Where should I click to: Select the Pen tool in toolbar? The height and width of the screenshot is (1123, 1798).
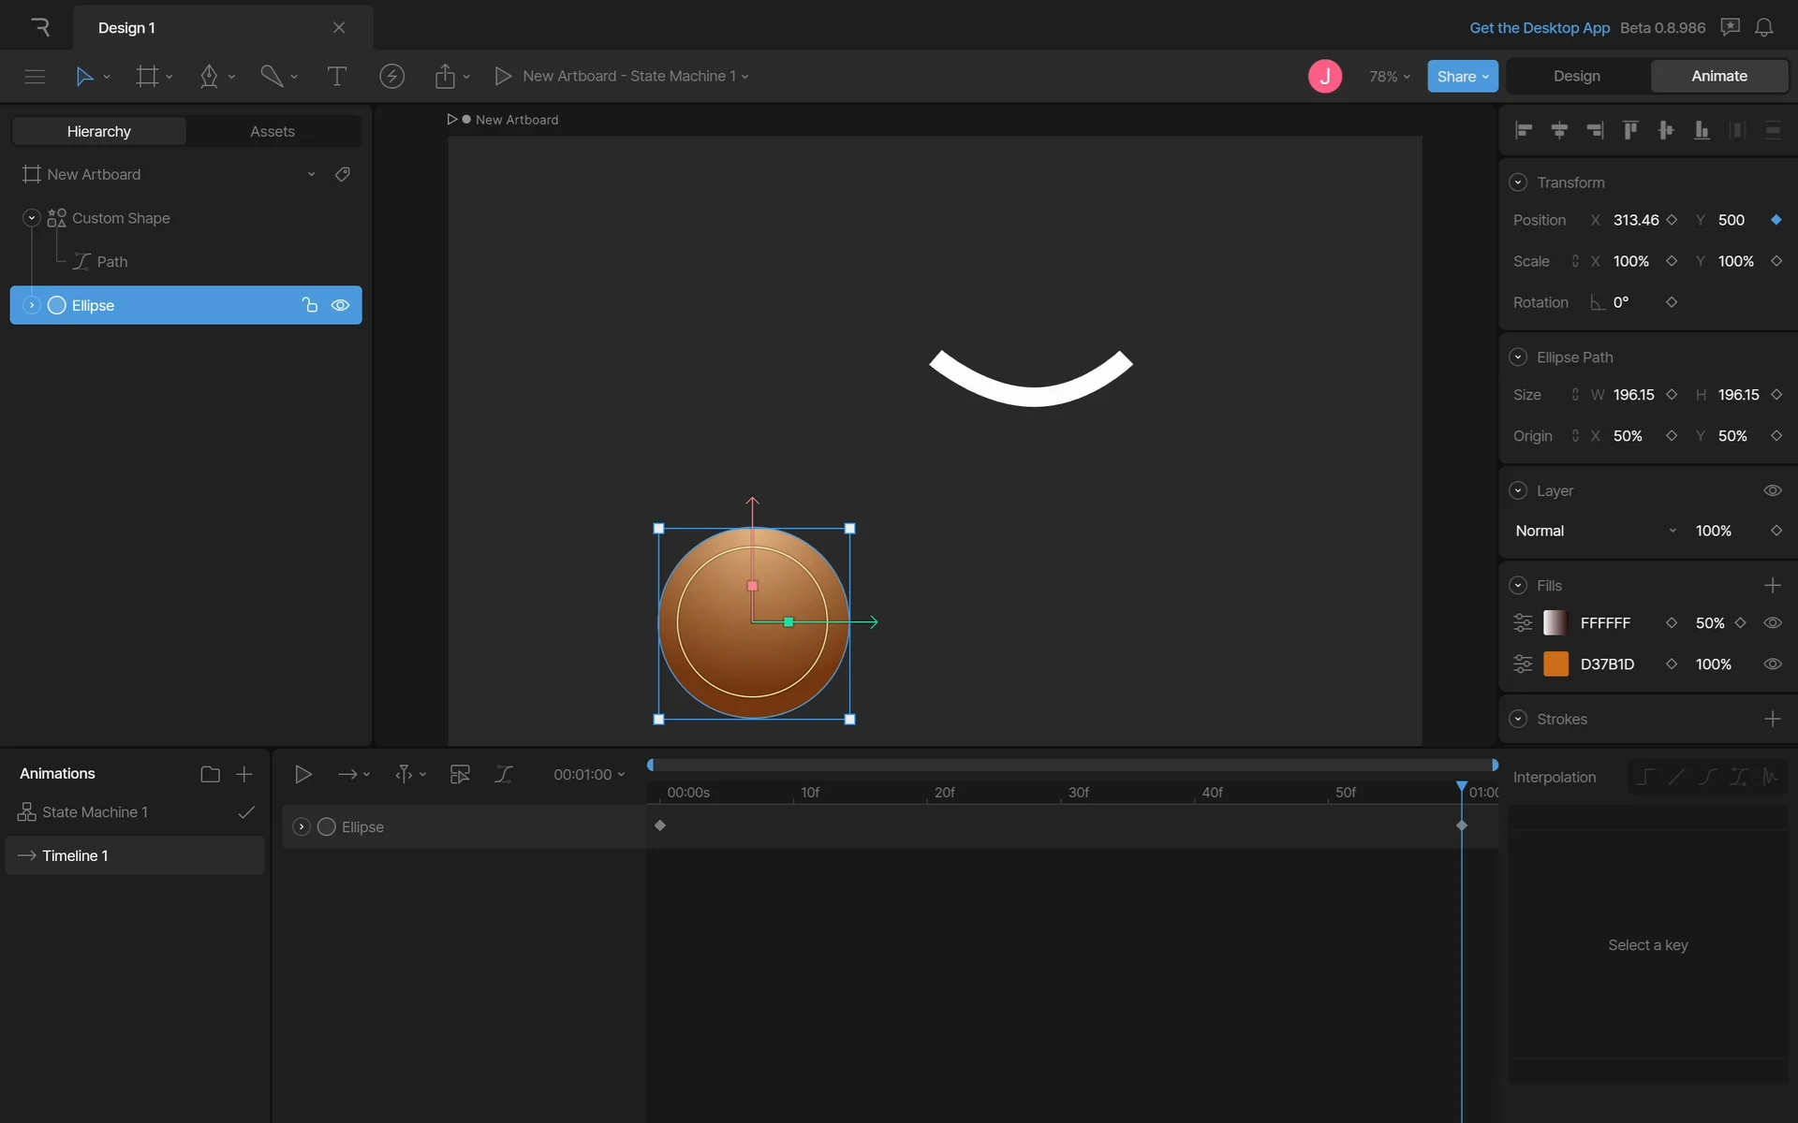pos(209,76)
